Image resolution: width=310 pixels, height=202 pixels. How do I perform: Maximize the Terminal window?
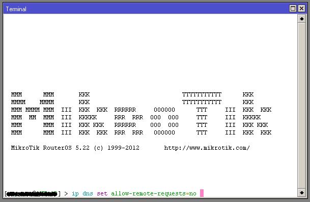pos(293,9)
